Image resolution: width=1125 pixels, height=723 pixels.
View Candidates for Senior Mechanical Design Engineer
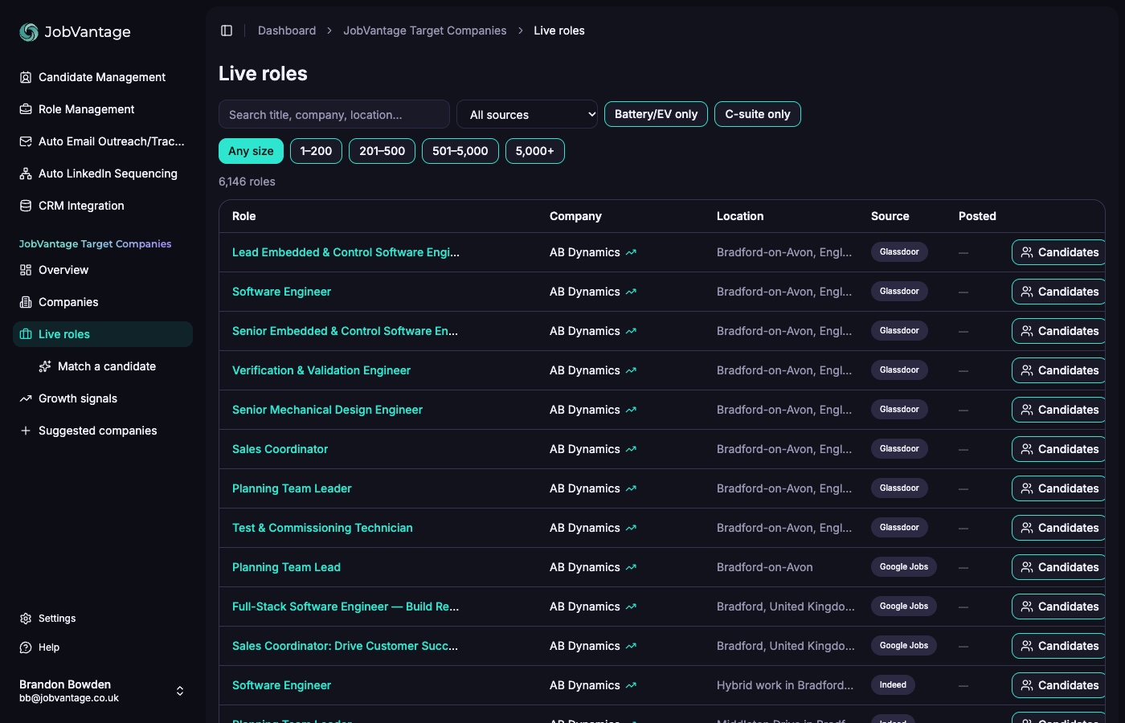pyautogui.click(x=1059, y=410)
